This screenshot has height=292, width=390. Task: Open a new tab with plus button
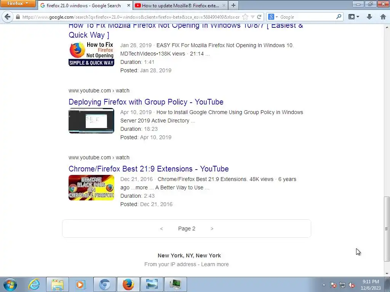click(x=233, y=5)
